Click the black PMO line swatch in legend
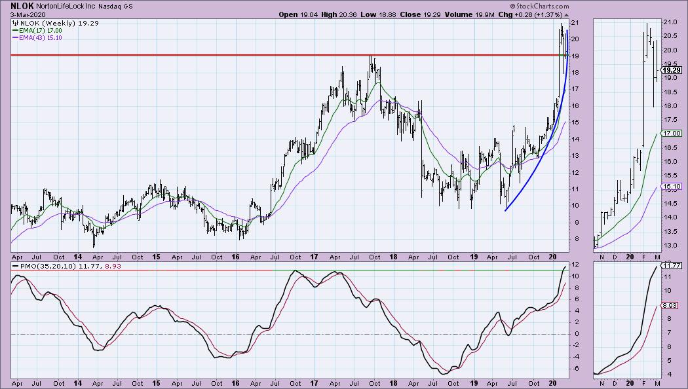The width and height of the screenshot is (688, 389). [x=16, y=266]
